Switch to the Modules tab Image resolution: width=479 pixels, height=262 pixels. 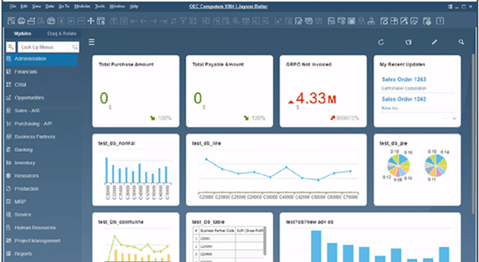coord(23,33)
